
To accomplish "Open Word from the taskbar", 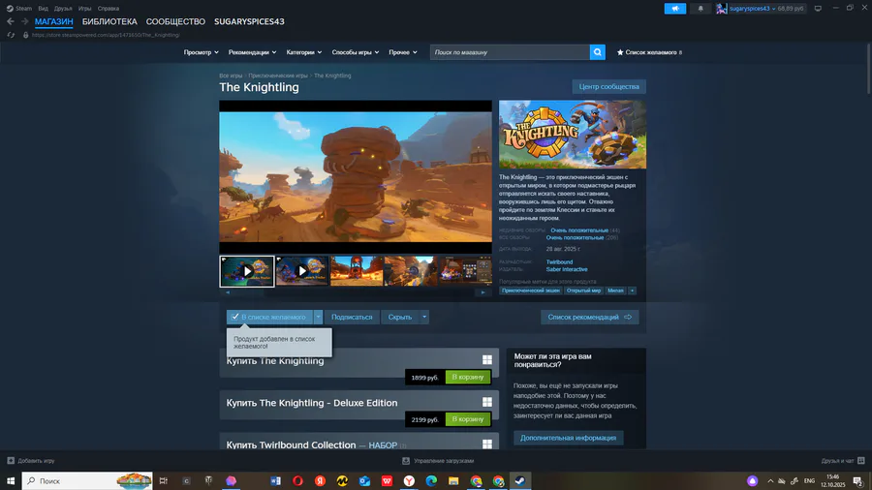I will click(x=275, y=480).
